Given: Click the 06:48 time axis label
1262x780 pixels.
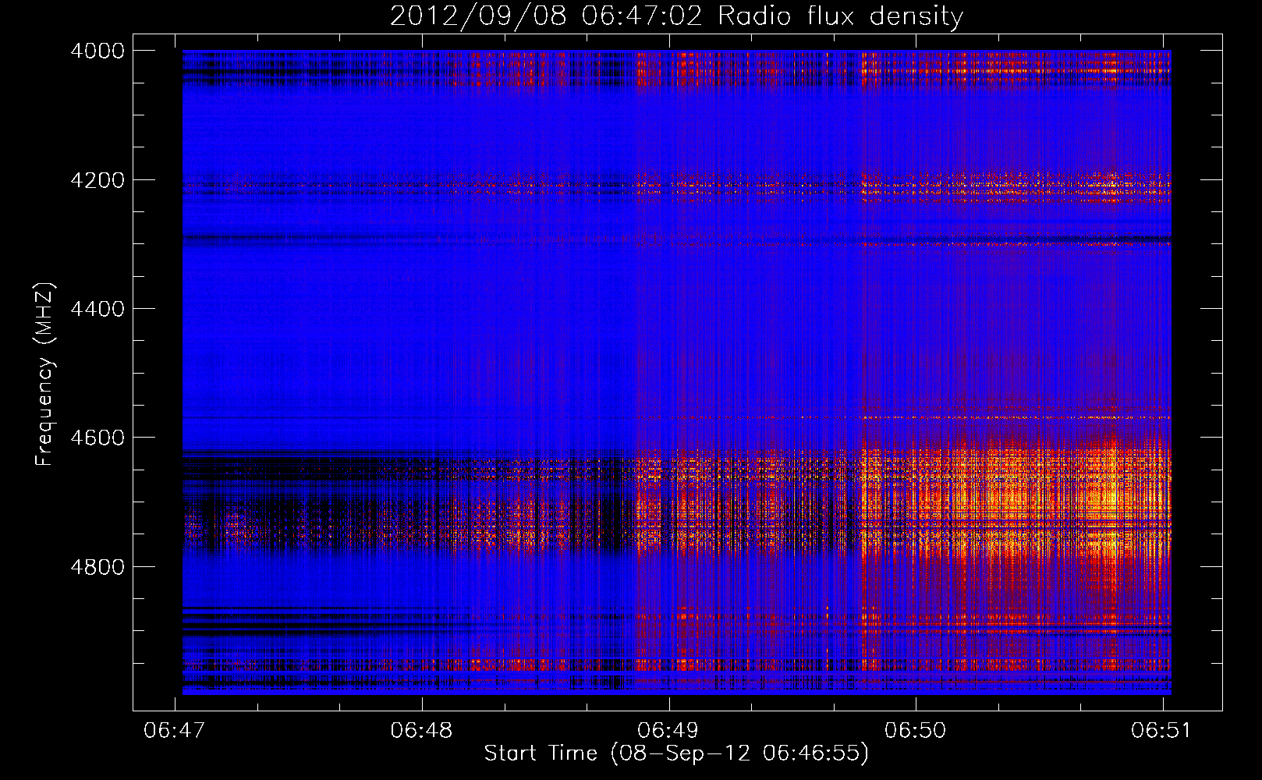Looking at the screenshot, I should pyautogui.click(x=421, y=730).
